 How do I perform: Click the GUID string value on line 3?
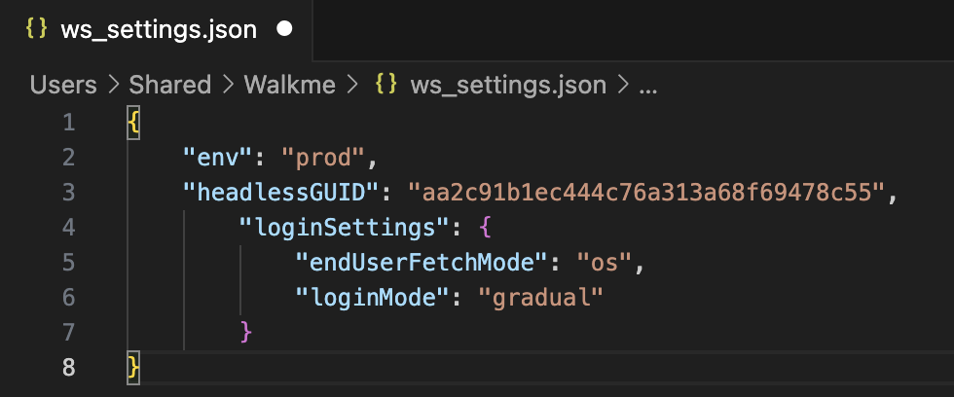(646, 194)
